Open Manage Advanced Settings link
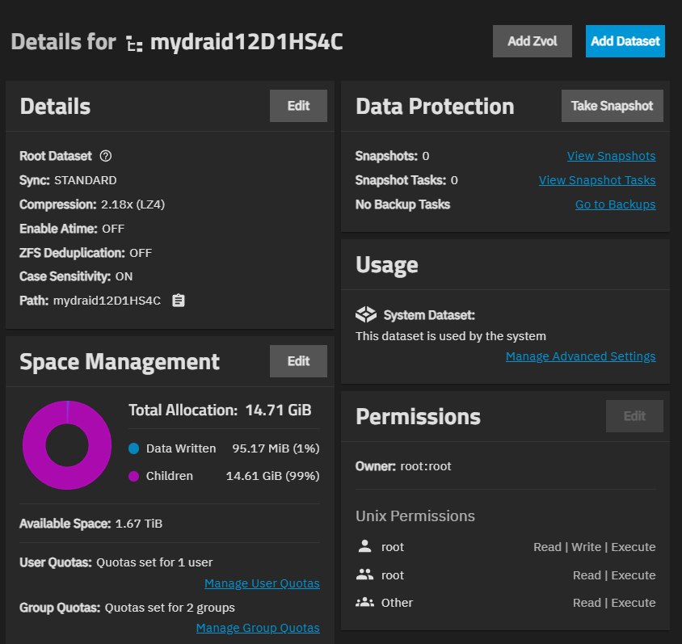Screen dimensions: 682x644 tap(580, 356)
